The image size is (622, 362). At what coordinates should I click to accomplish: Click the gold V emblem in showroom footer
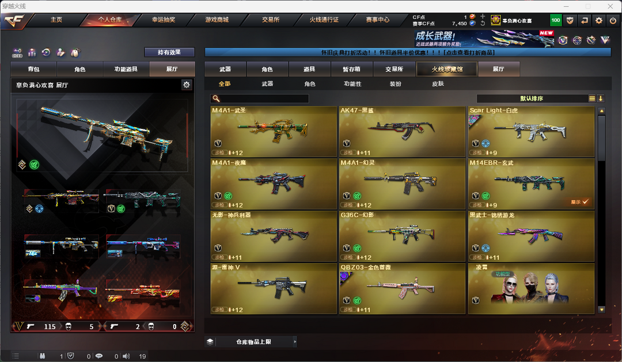(x=18, y=326)
